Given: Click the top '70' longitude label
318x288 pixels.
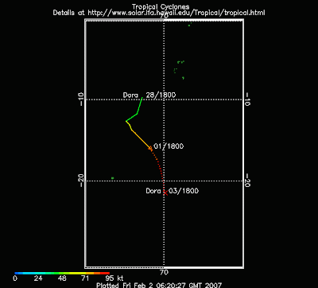Looking at the screenshot, I should click(x=165, y=16).
